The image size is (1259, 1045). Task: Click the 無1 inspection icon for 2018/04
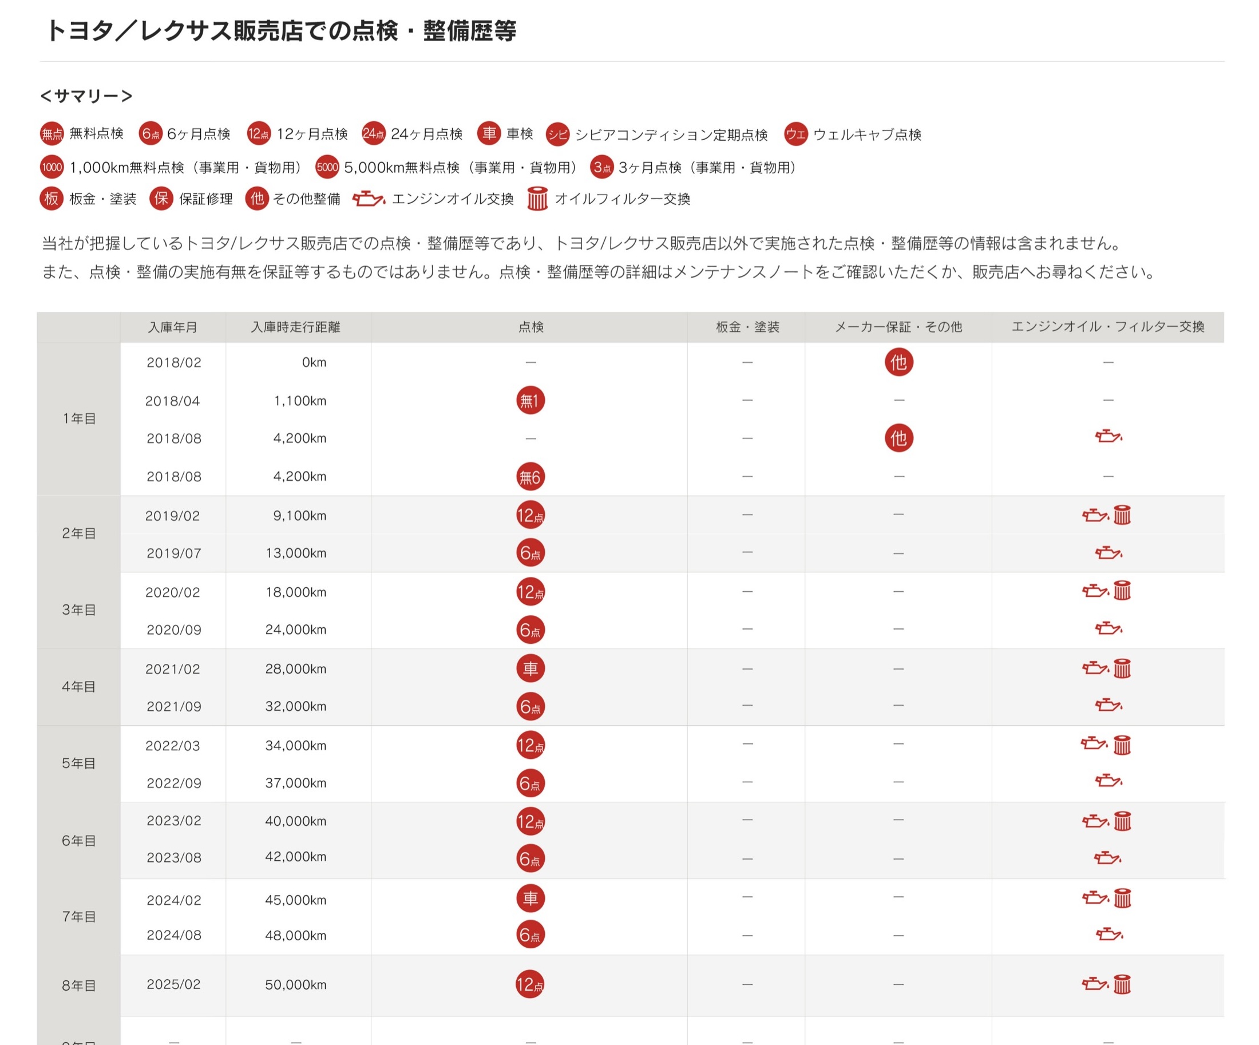[530, 401]
